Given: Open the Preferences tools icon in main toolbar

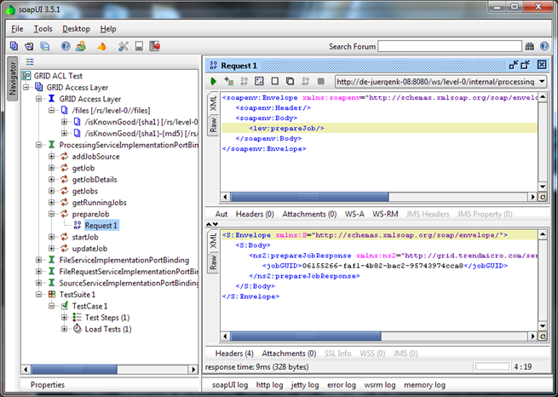Looking at the screenshot, I should [124, 46].
